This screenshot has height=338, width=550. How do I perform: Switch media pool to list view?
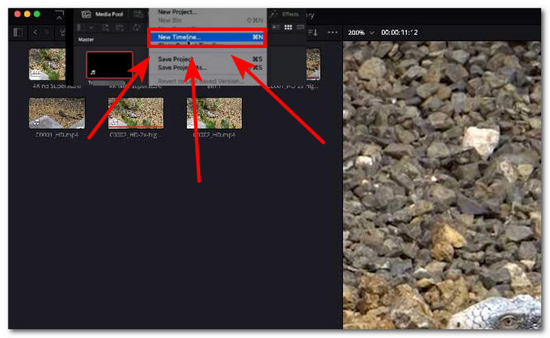click(x=300, y=27)
